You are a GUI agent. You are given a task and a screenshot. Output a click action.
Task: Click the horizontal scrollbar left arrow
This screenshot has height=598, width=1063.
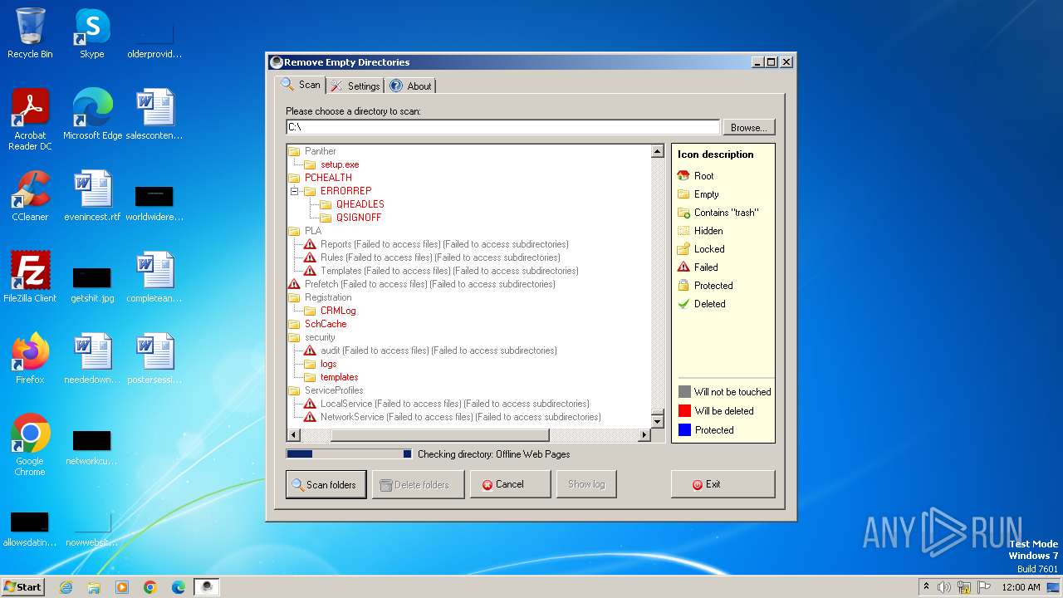(292, 435)
